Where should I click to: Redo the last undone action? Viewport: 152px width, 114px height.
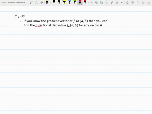click(x=138, y=3)
